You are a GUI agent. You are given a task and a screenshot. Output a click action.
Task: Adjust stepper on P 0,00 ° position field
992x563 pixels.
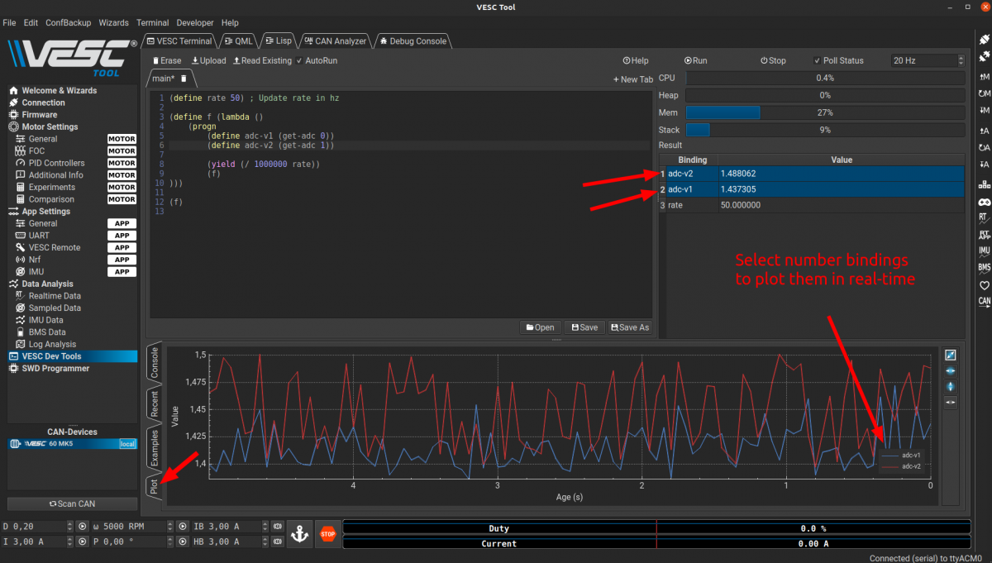[169, 542]
